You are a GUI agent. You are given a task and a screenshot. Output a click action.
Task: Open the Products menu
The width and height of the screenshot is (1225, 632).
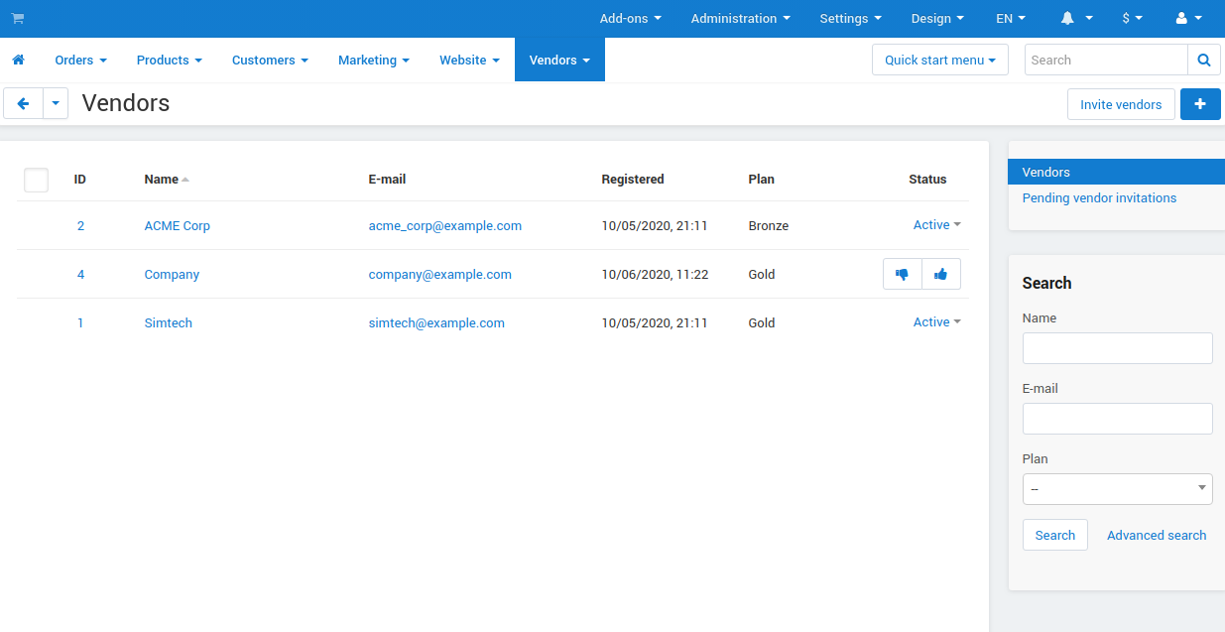170,60
